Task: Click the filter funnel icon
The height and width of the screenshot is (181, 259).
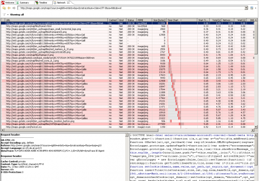Action: tap(3, 14)
